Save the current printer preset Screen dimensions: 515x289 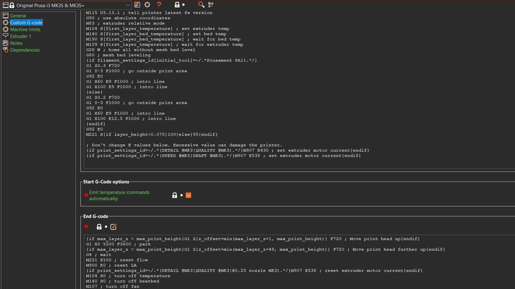[137, 4]
